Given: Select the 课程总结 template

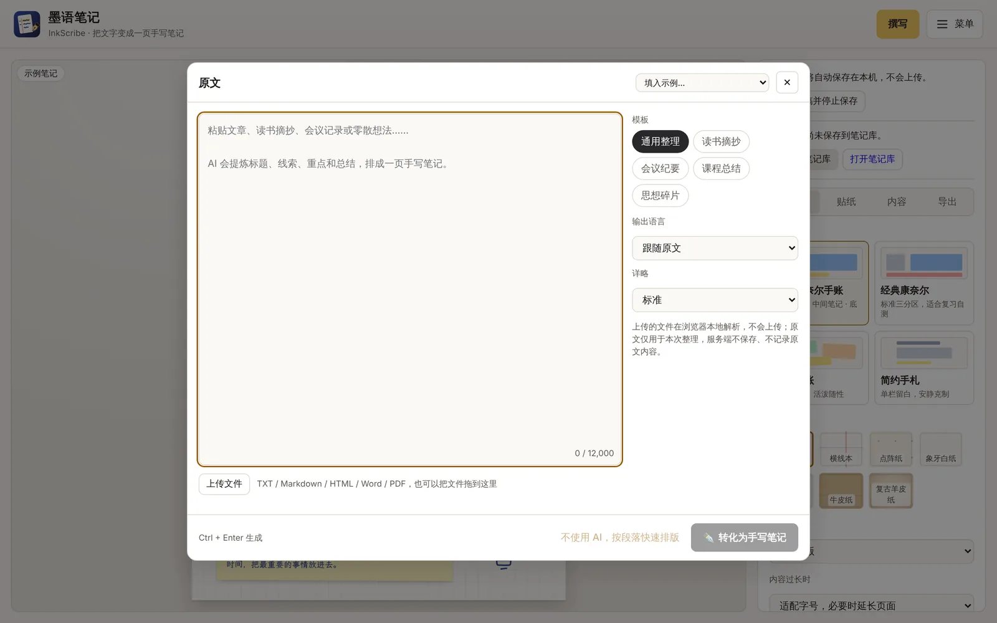Looking at the screenshot, I should point(721,168).
